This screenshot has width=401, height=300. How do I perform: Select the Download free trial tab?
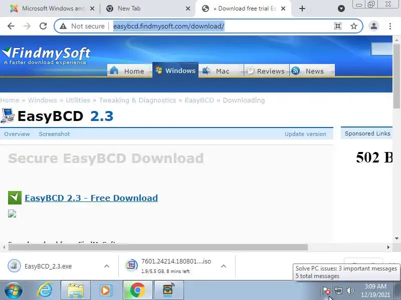pos(243,8)
